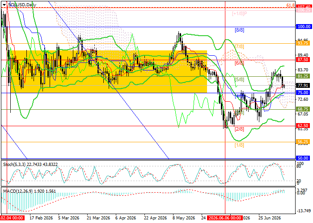Select the 62.50 red price label
Viewport: 313px width, 223px height.
[x=303, y=126]
